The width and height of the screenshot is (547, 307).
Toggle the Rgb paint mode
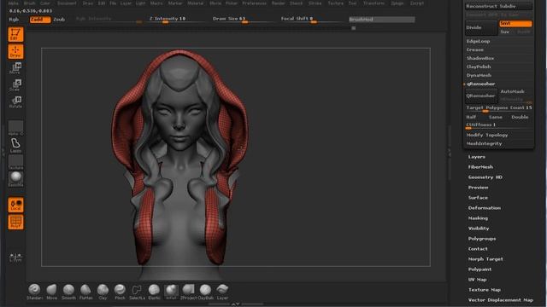[14, 20]
